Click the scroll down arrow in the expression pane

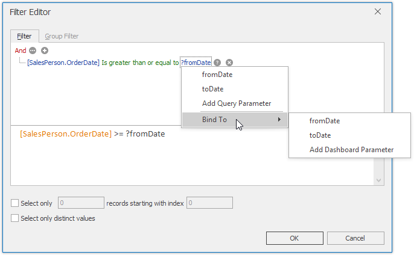pyautogui.click(x=378, y=180)
